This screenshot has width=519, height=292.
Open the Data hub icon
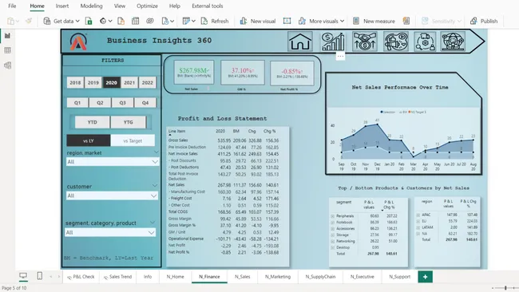coord(103,22)
